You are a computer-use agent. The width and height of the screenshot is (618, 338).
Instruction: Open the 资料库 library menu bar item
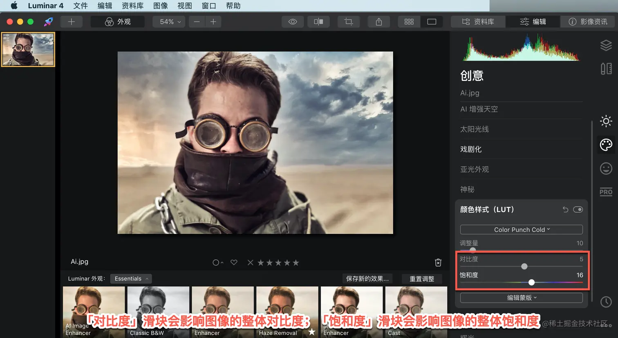pos(133,6)
